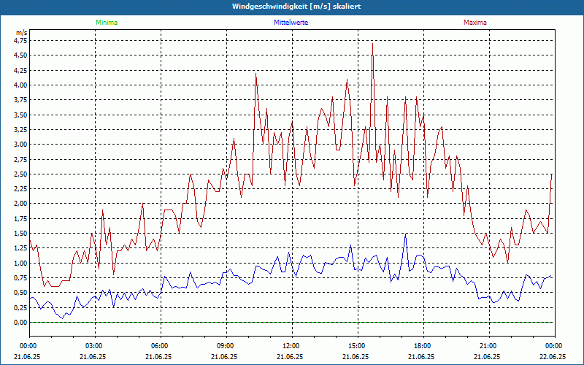Click the 4,00 y-axis value
Image resolution: width=584 pixels, height=365 pixels.
(21, 85)
